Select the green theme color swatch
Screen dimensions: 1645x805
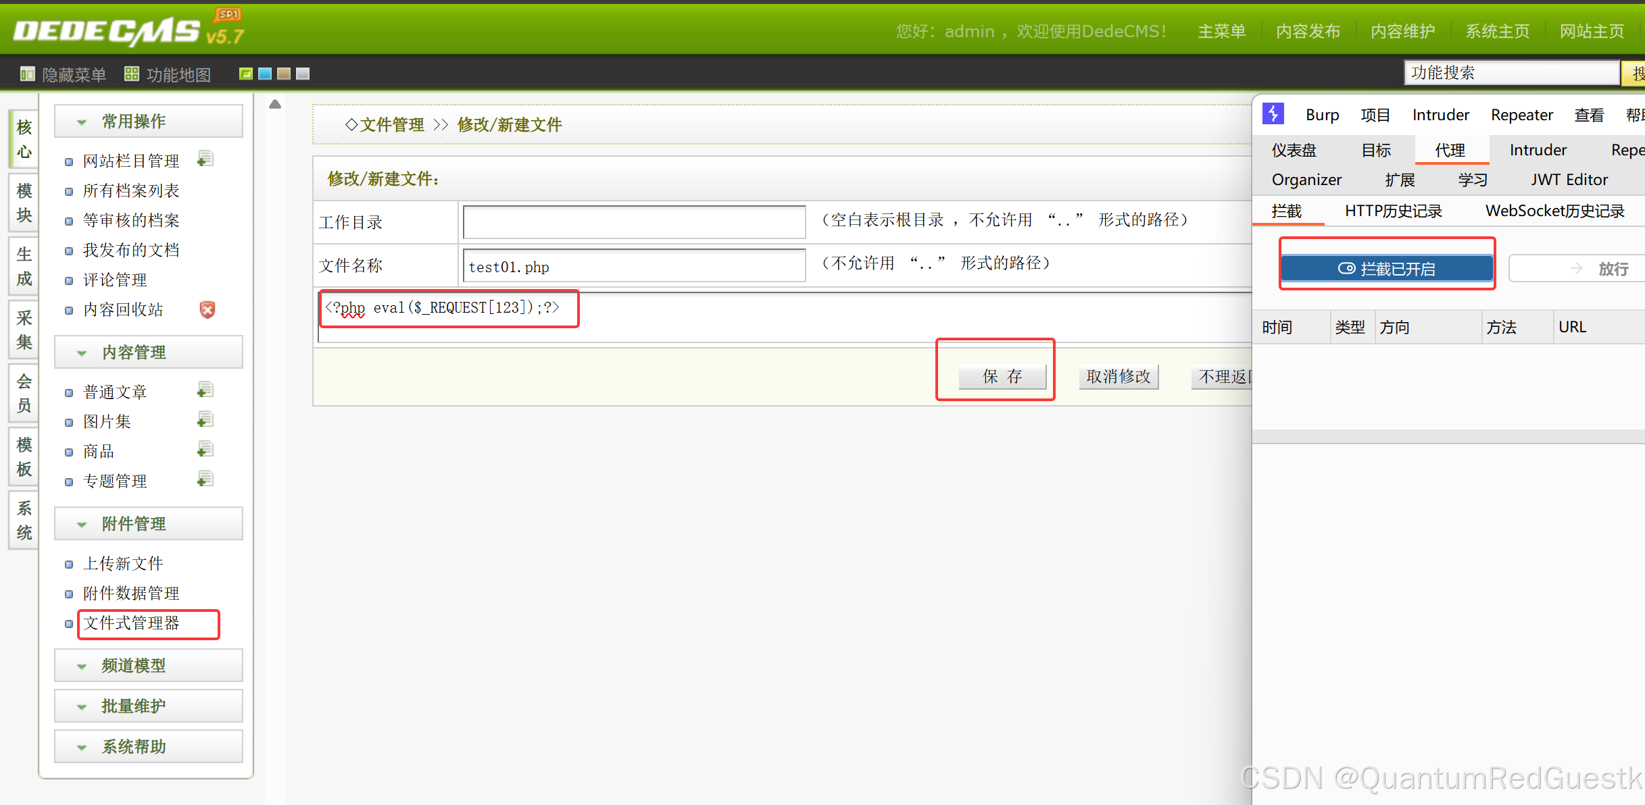pyautogui.click(x=246, y=74)
